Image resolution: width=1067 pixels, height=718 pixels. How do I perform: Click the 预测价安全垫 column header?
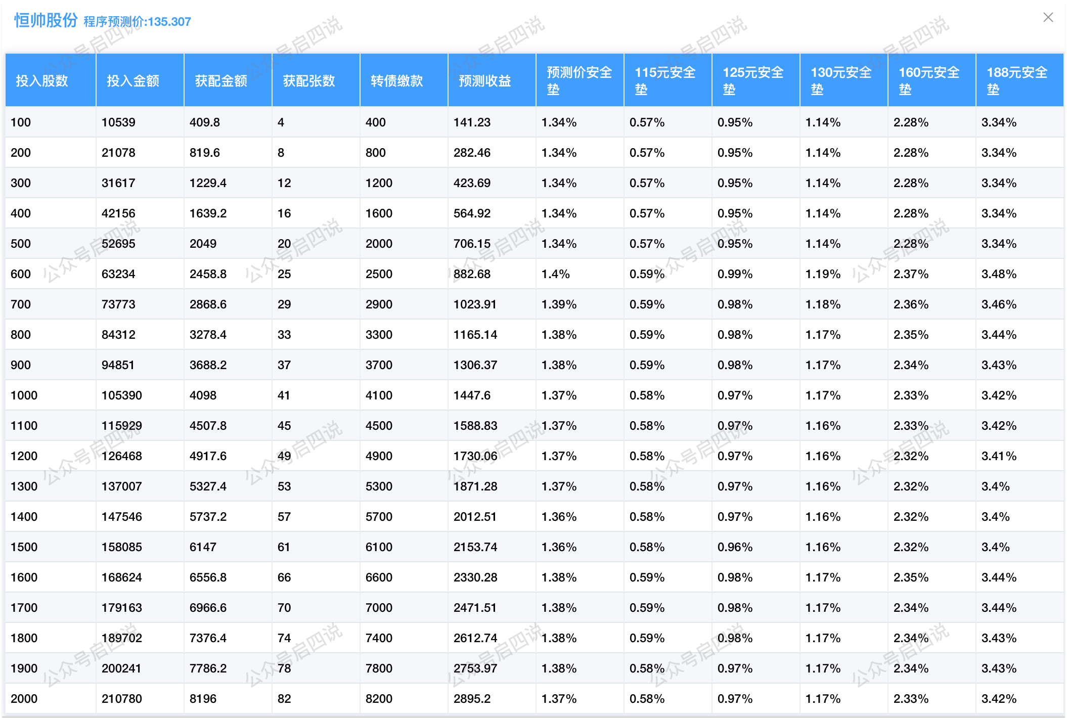tap(579, 81)
